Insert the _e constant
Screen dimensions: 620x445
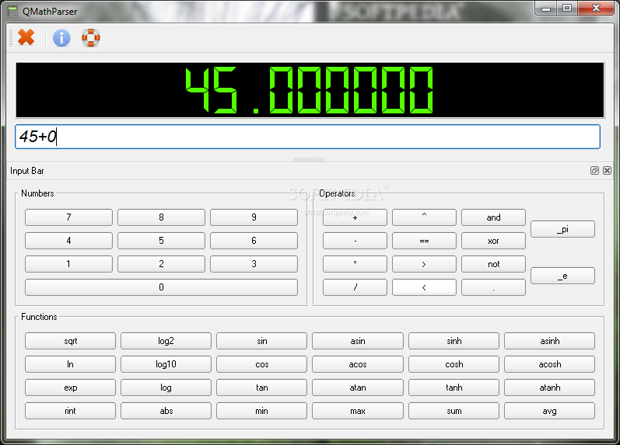click(562, 276)
